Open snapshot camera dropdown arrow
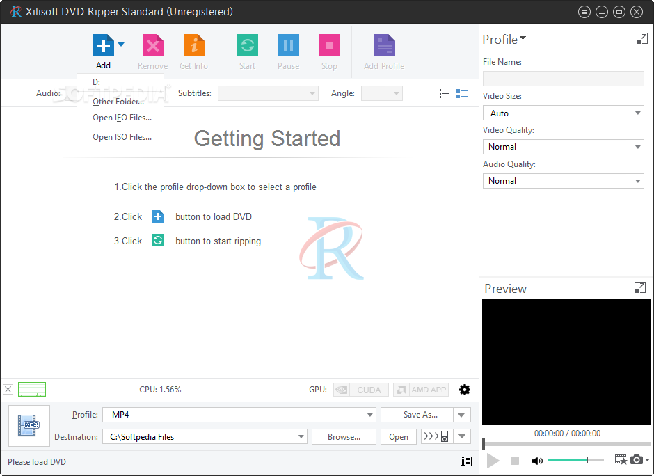Viewport: 654px width, 476px height. click(x=647, y=460)
